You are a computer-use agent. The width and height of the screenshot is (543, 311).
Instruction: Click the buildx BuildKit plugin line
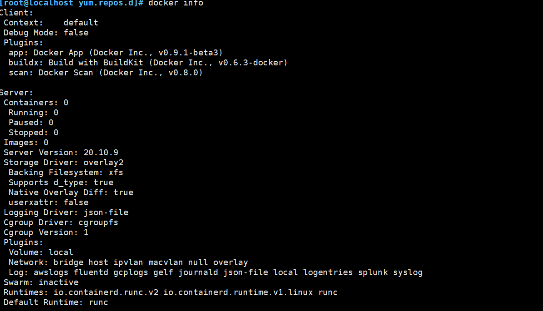point(148,63)
